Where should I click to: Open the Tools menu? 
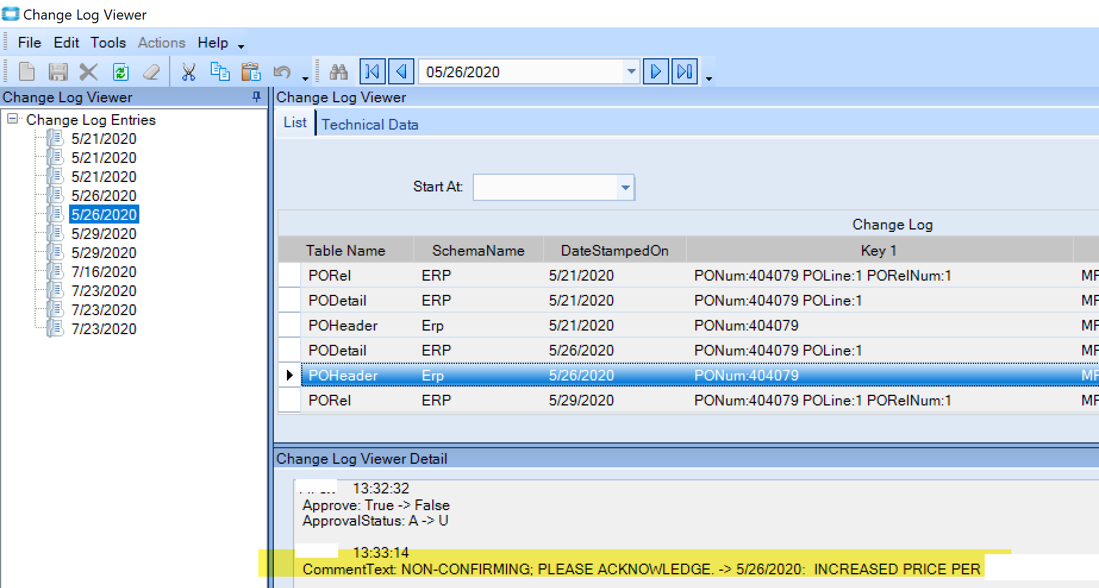[108, 43]
